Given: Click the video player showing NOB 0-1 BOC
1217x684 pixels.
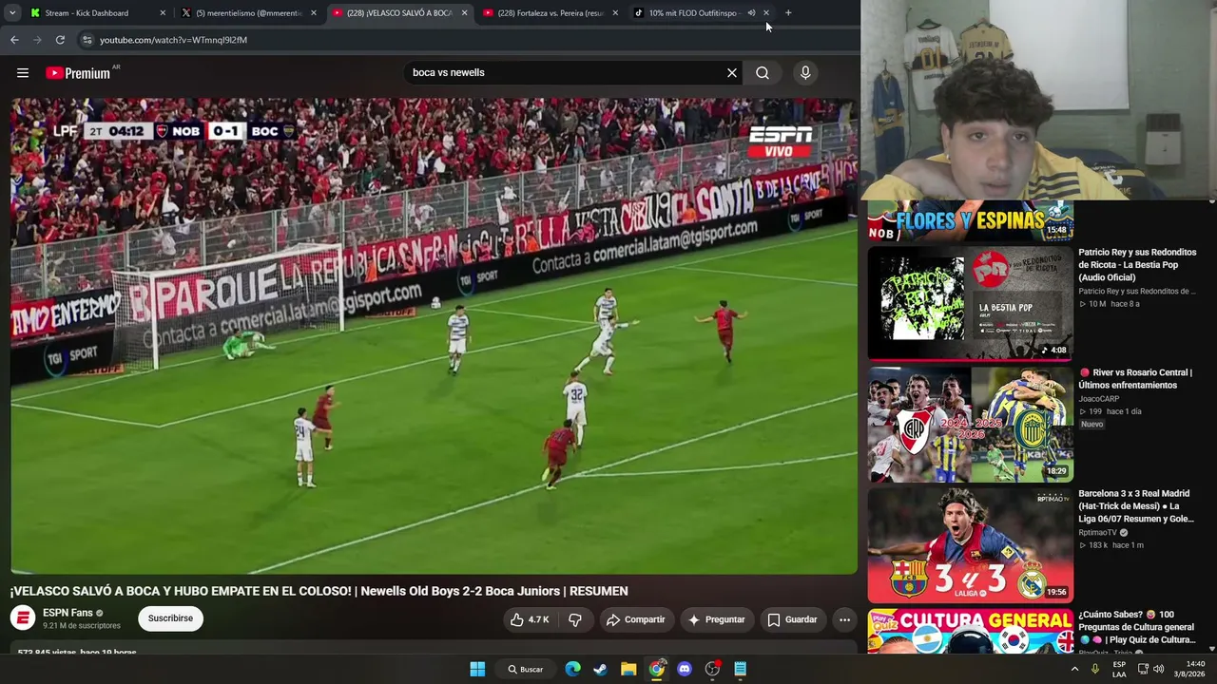Looking at the screenshot, I should click(x=434, y=335).
